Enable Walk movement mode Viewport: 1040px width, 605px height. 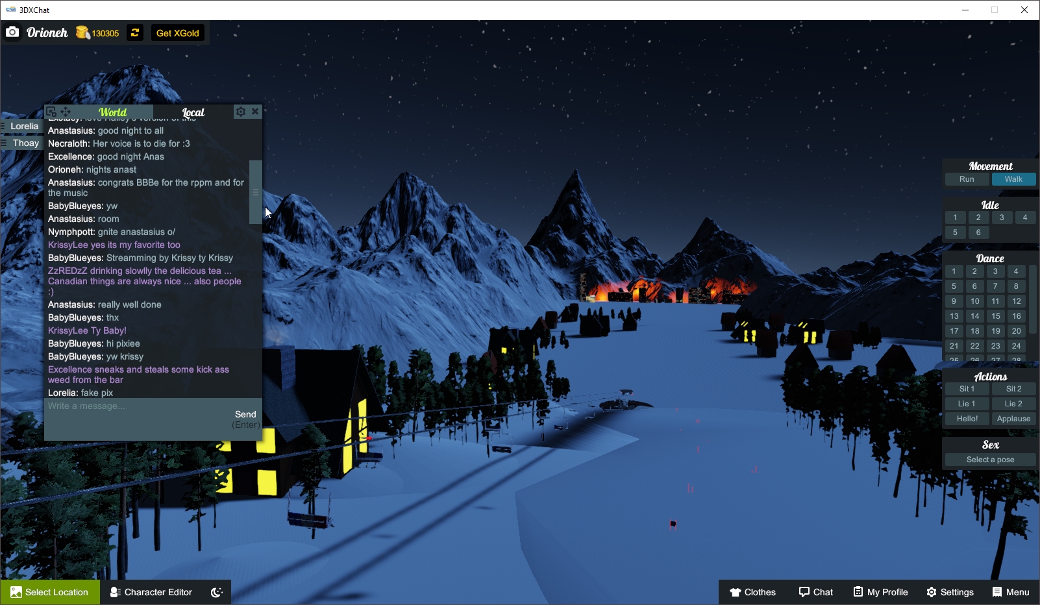[1014, 179]
